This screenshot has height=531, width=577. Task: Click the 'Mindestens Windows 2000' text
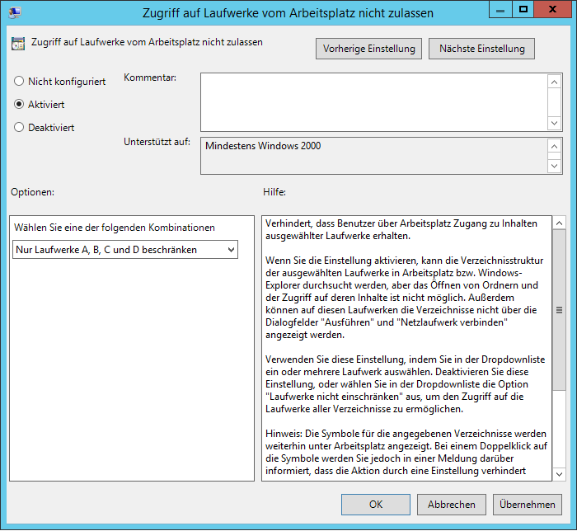[x=263, y=146]
